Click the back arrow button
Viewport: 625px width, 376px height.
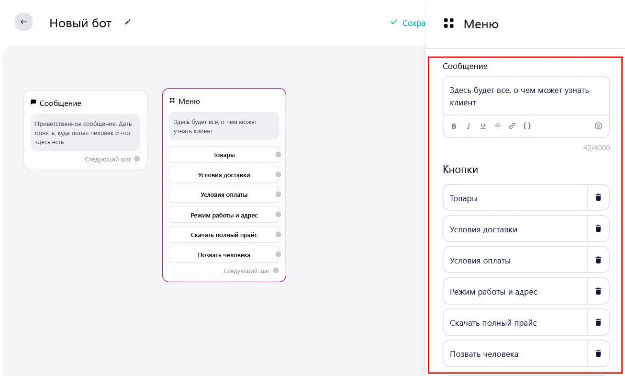(x=23, y=22)
